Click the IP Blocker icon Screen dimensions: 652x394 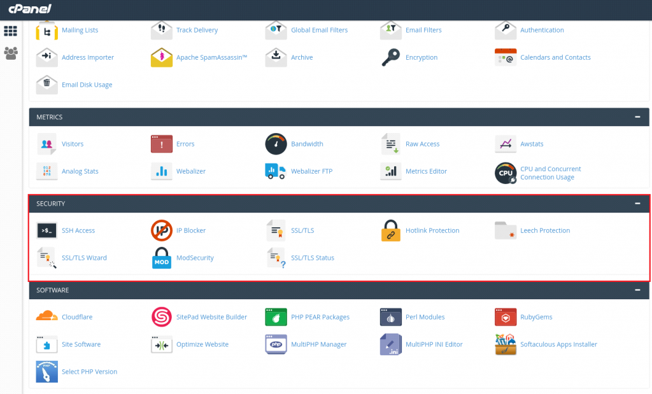(x=161, y=230)
